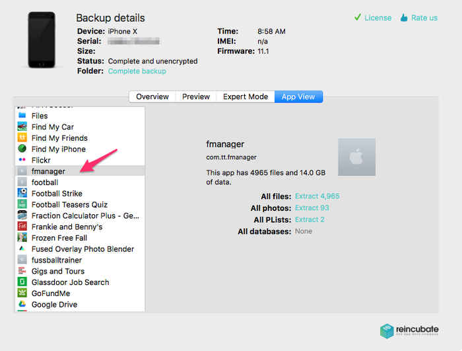Select Fused Overlay Photo Blender in list
Screen dimensions: 462x351
coord(80,249)
